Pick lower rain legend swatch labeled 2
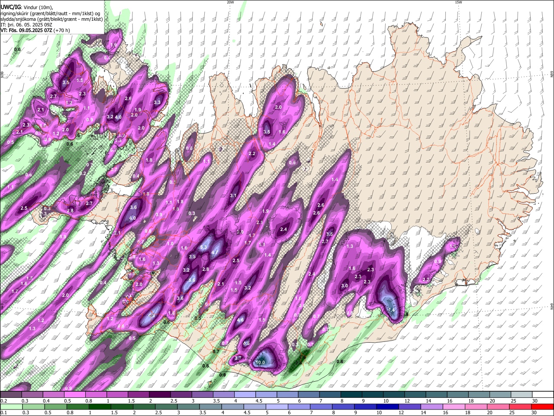554x416 pixels. click(x=144, y=406)
